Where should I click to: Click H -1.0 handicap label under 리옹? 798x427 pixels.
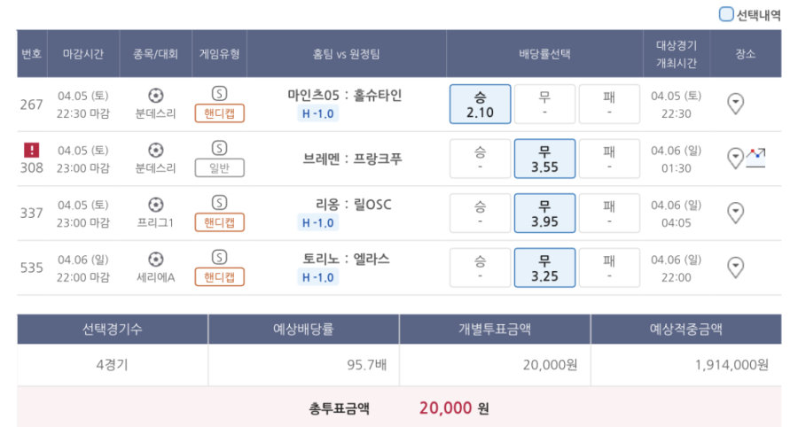[318, 222]
